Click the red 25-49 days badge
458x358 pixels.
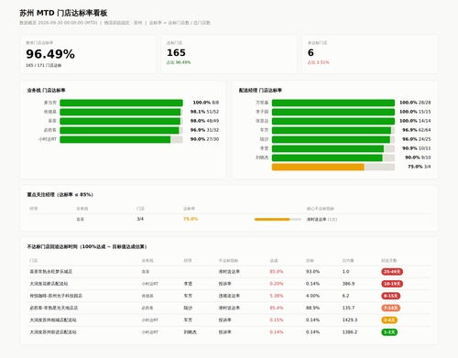click(x=392, y=272)
